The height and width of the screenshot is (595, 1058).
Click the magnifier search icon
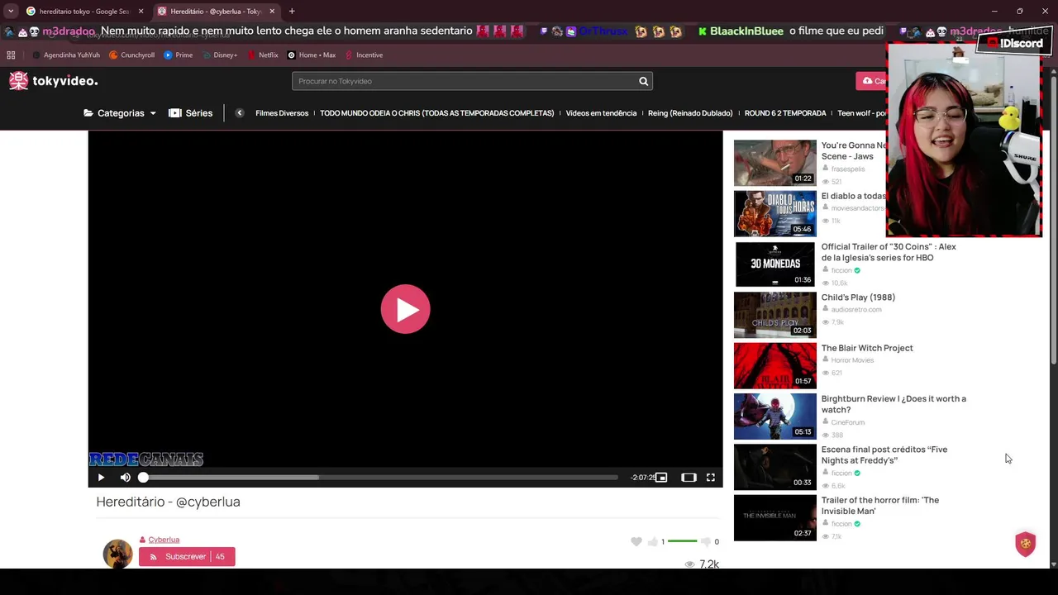coord(643,81)
